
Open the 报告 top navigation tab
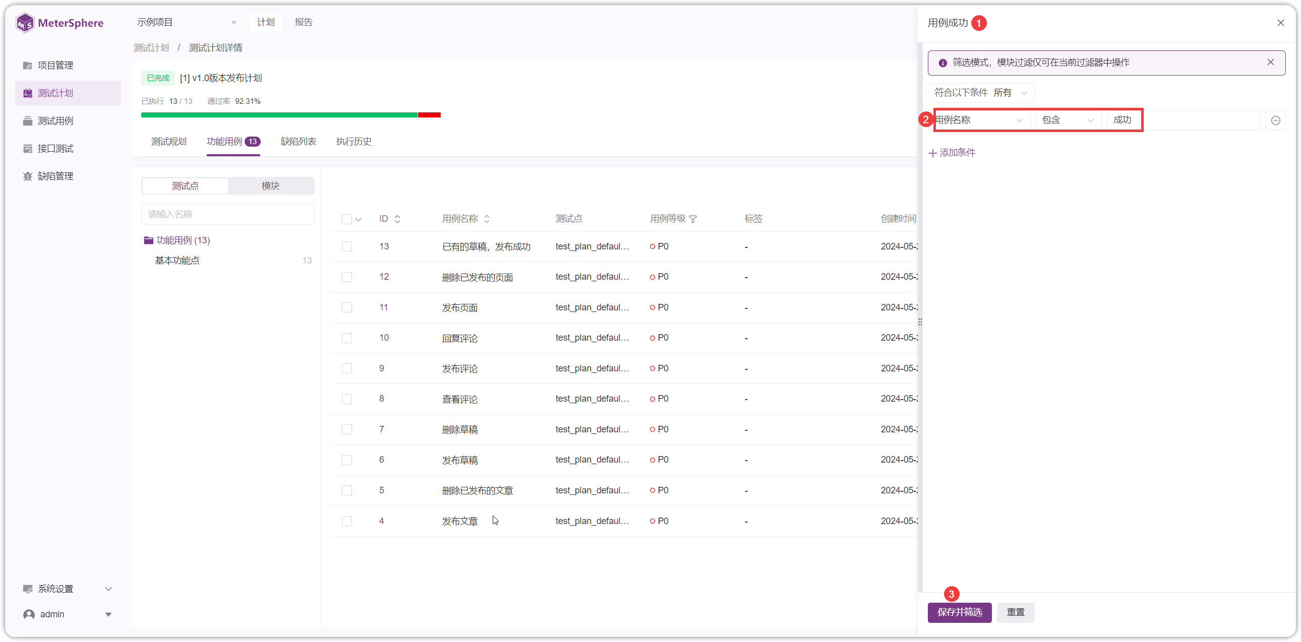click(x=304, y=22)
